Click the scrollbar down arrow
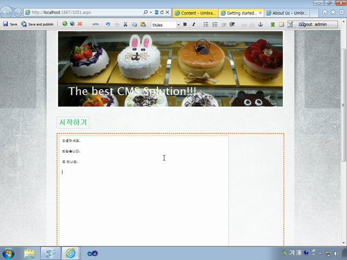Image resolution: width=347 pixels, height=260 pixels. [344, 243]
